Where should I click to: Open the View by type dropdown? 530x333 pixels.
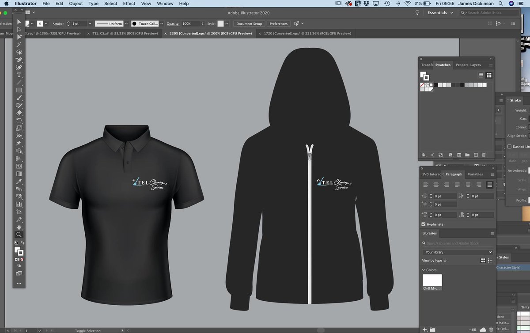tap(434, 261)
